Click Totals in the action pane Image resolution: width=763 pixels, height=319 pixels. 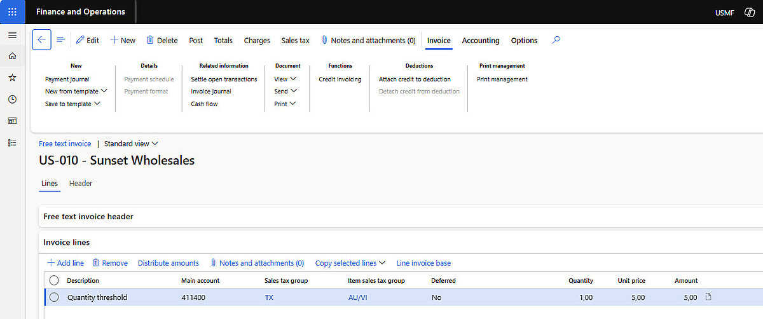point(223,40)
